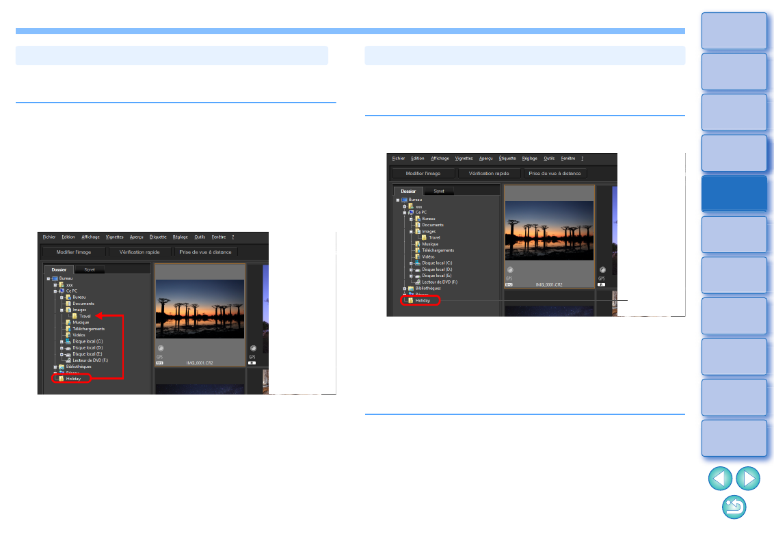
Task: Click Prise de vue à distance, left screenshot
Action: click(205, 252)
